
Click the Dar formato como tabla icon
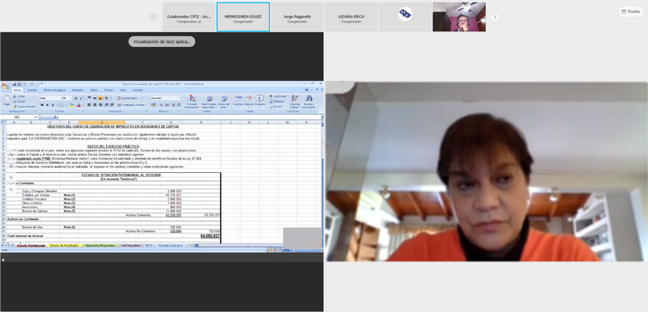click(209, 101)
